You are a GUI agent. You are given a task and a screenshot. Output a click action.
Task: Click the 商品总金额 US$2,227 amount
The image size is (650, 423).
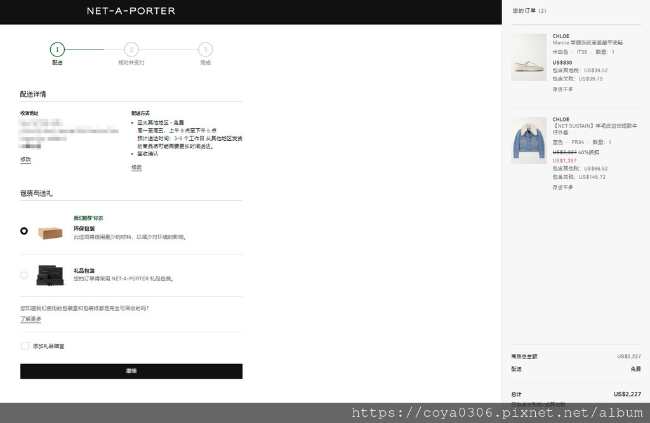coord(629,356)
